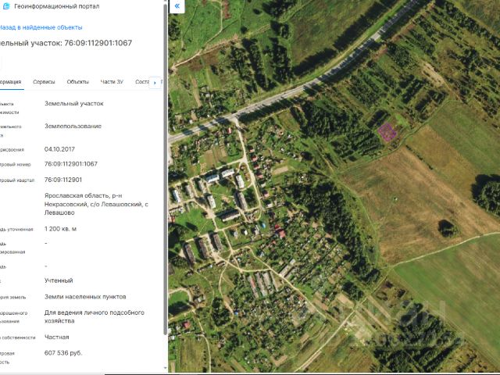500x375 pixels.
Task: Click the panel's vertical scrollbar
Action: click(x=165, y=169)
